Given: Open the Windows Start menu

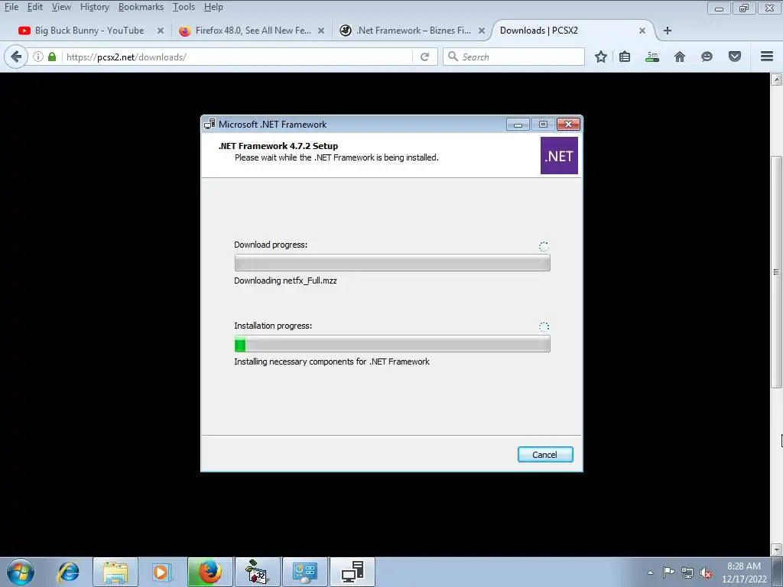Looking at the screenshot, I should point(20,572).
